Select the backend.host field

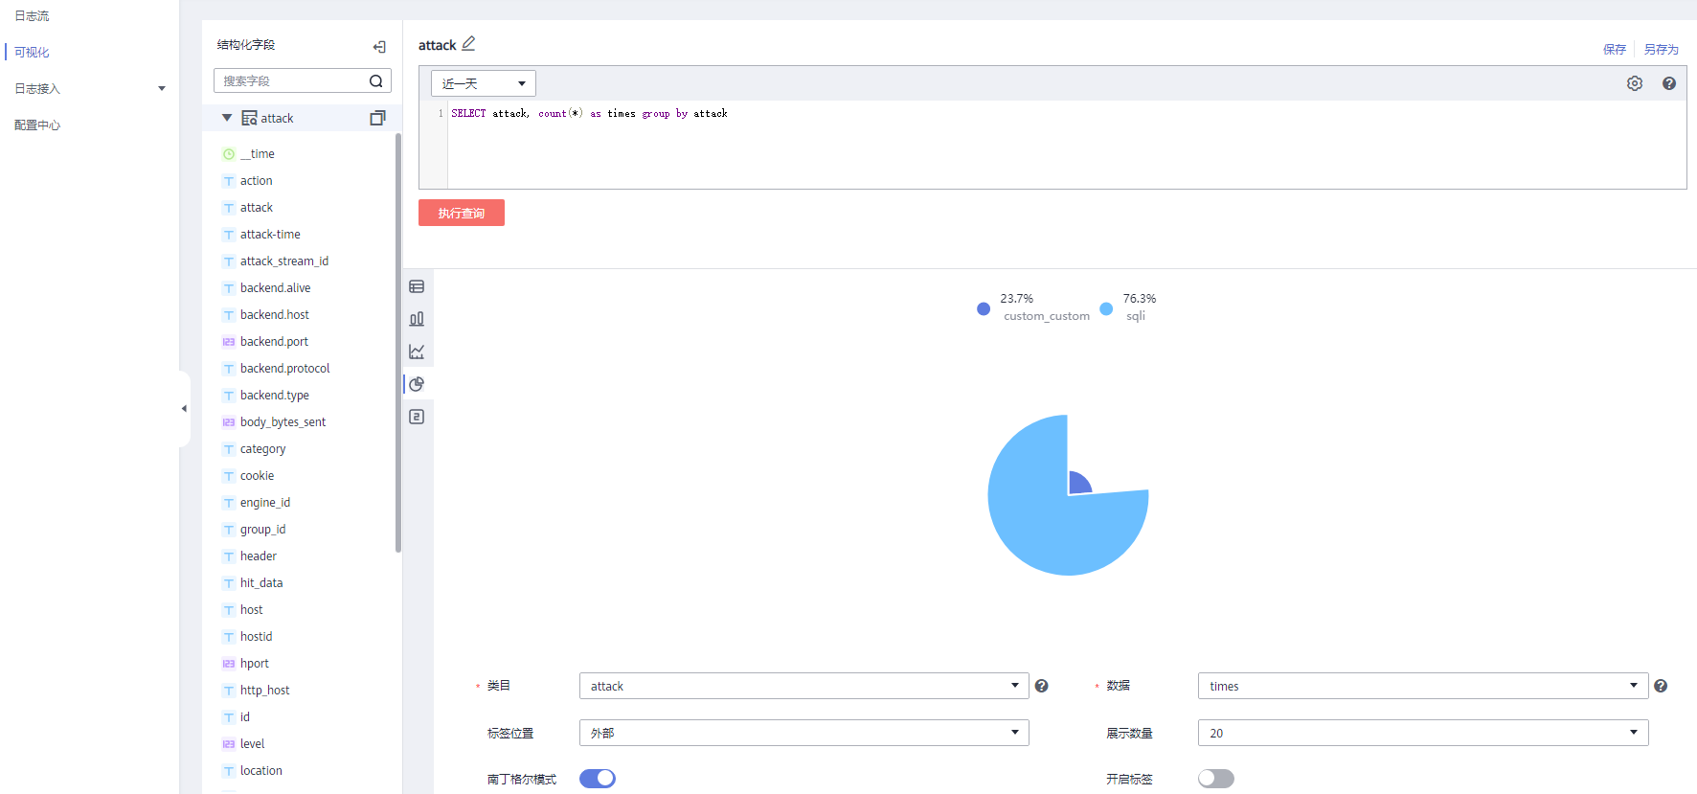pos(275,315)
